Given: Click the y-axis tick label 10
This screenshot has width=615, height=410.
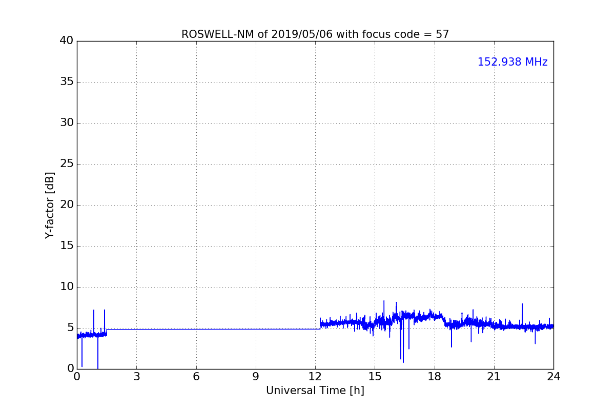Looking at the screenshot, I should (x=67, y=287).
